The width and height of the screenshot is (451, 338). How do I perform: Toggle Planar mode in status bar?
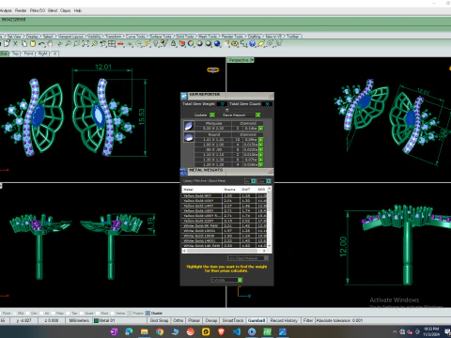pos(194,320)
